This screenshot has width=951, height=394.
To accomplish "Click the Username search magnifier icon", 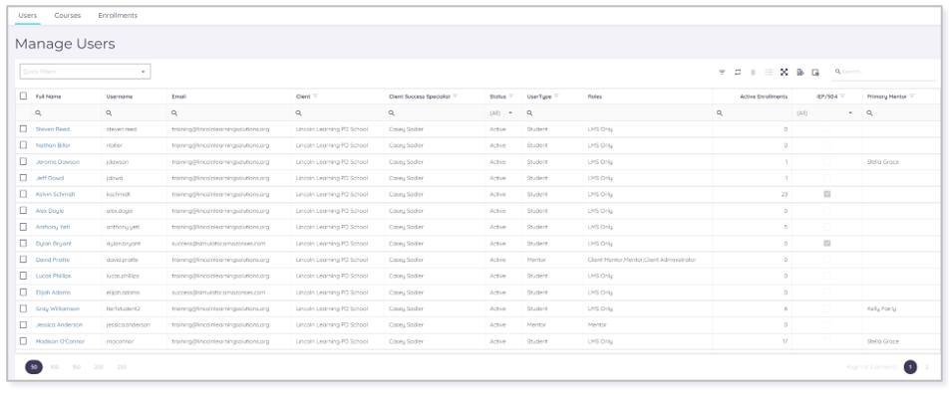I will click(x=109, y=113).
